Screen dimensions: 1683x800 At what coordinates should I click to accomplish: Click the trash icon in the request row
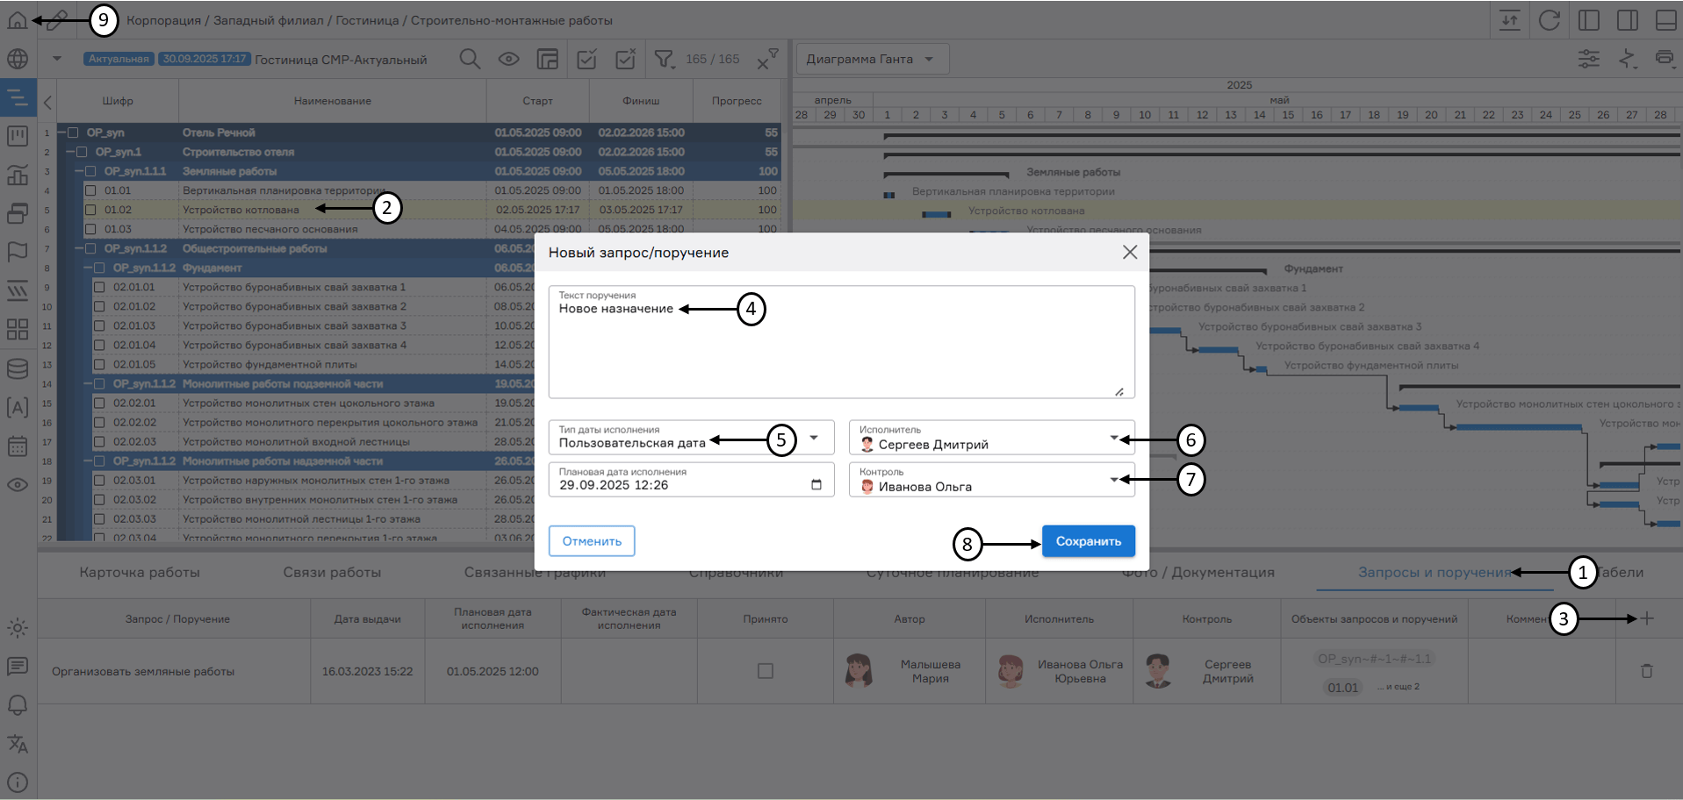(x=1646, y=671)
